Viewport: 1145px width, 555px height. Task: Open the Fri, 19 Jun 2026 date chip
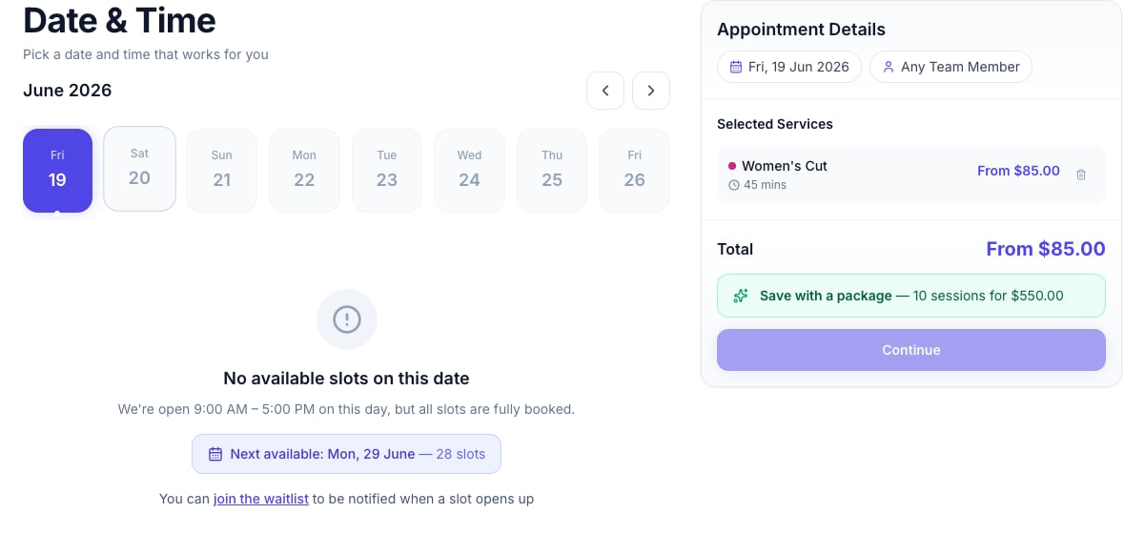click(x=789, y=67)
